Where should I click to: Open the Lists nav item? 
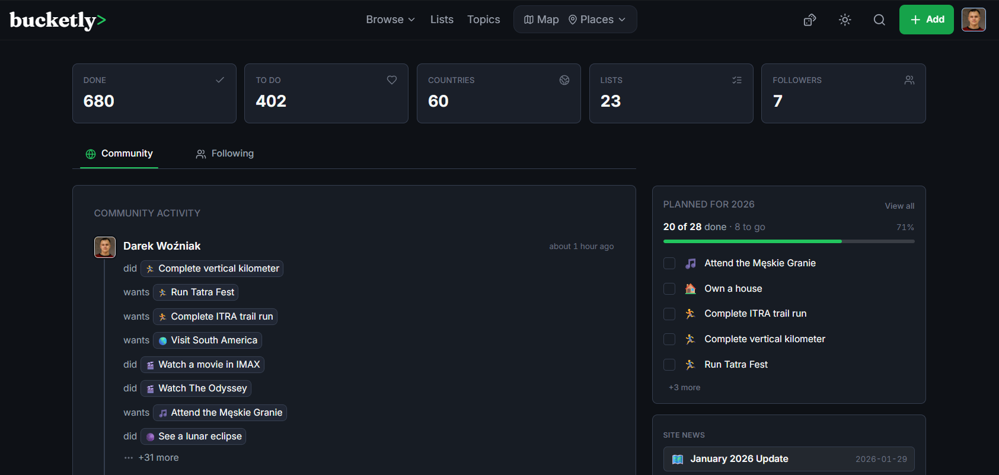point(442,20)
